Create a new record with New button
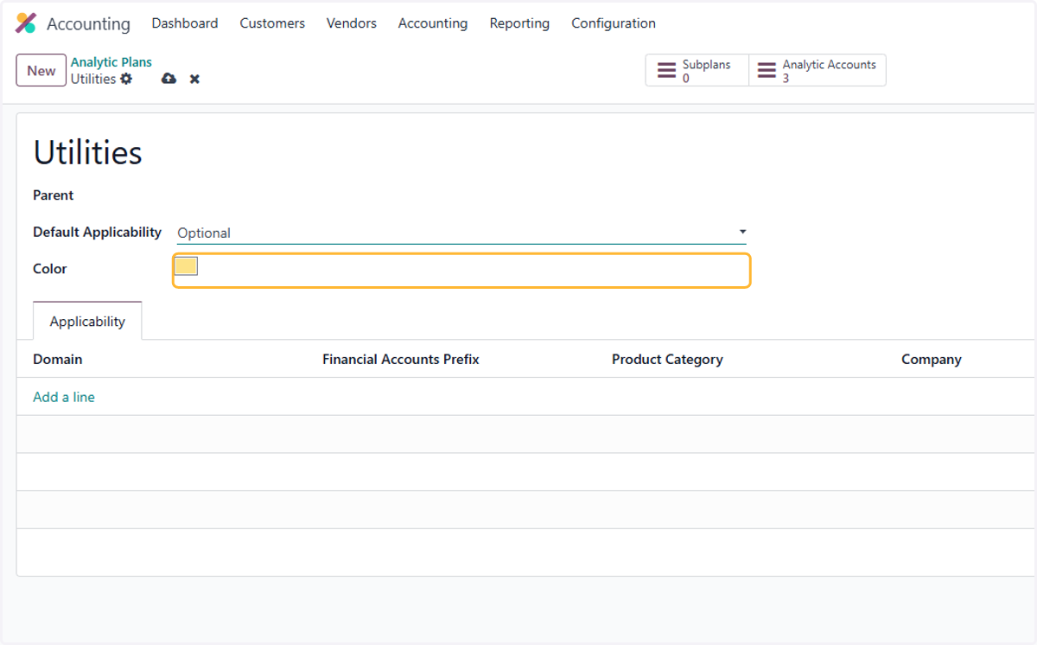The height and width of the screenshot is (645, 1037). pyautogui.click(x=41, y=71)
